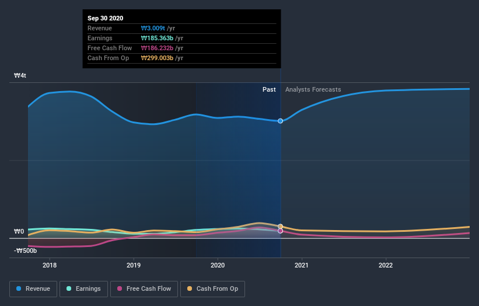Click the 2020 x-axis label
The height and width of the screenshot is (306, 479).
pos(218,265)
